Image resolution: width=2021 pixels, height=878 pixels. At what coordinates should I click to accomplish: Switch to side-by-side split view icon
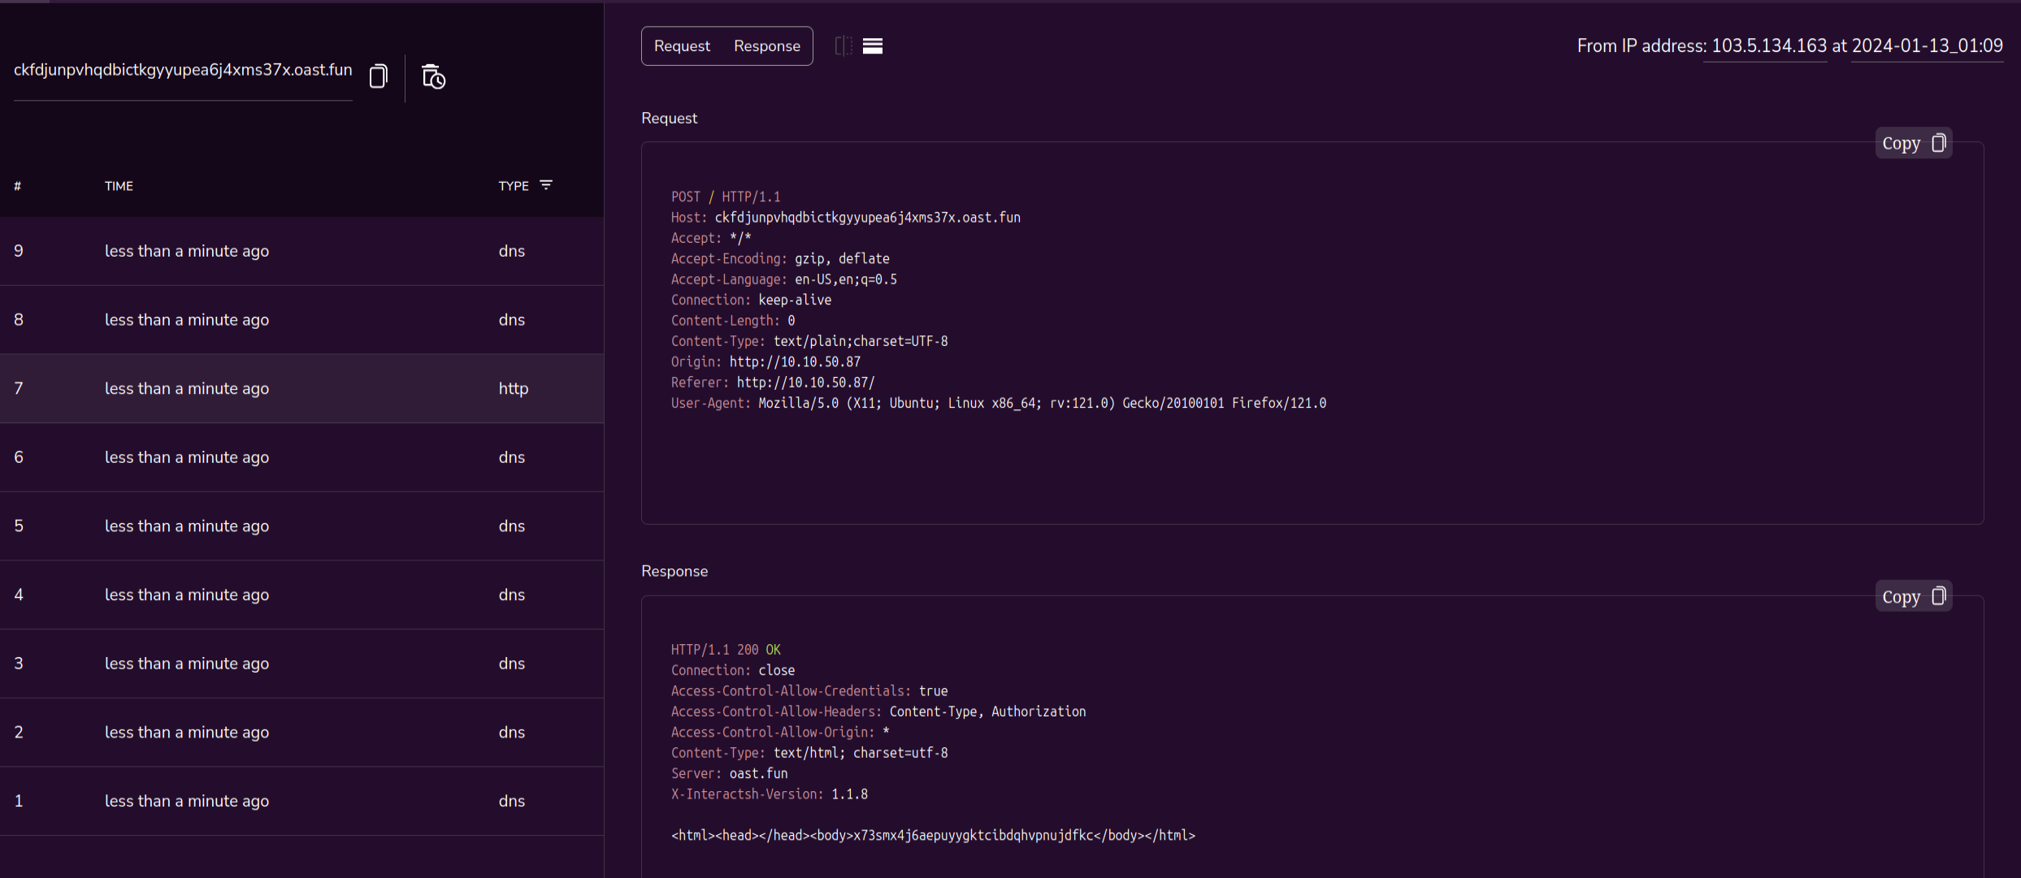pyautogui.click(x=844, y=46)
